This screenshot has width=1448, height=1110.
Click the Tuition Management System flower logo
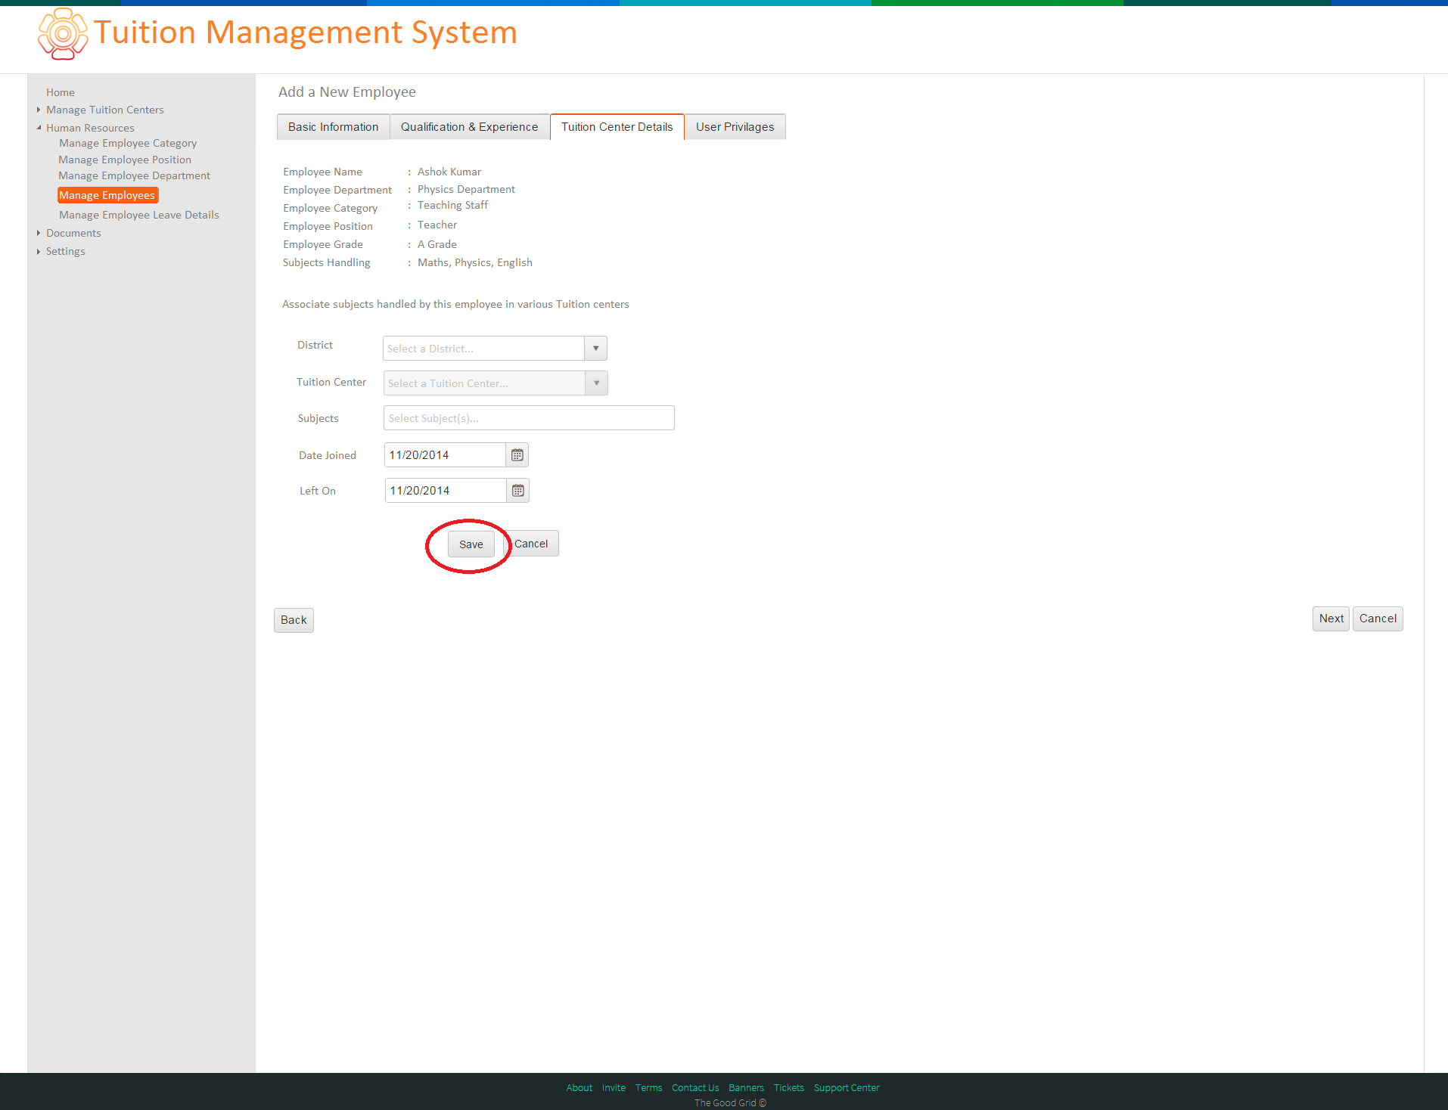coord(63,34)
